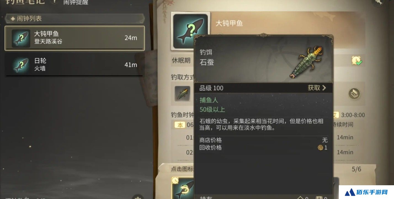
Task: Click the 5/6 alarm count indicator
Action: tap(356, 169)
